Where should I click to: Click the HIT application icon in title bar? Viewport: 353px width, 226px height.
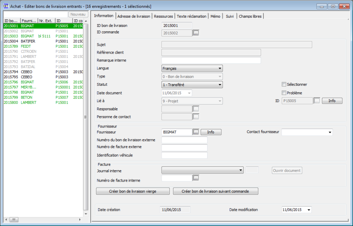click(6, 6)
